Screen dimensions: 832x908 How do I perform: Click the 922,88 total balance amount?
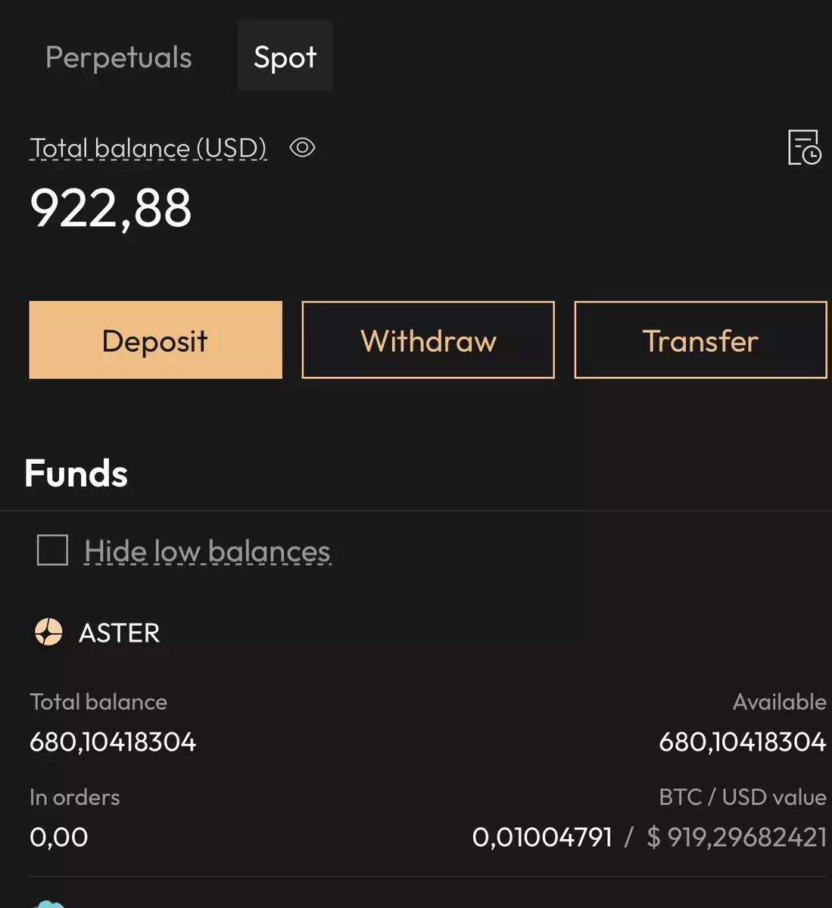pos(111,209)
